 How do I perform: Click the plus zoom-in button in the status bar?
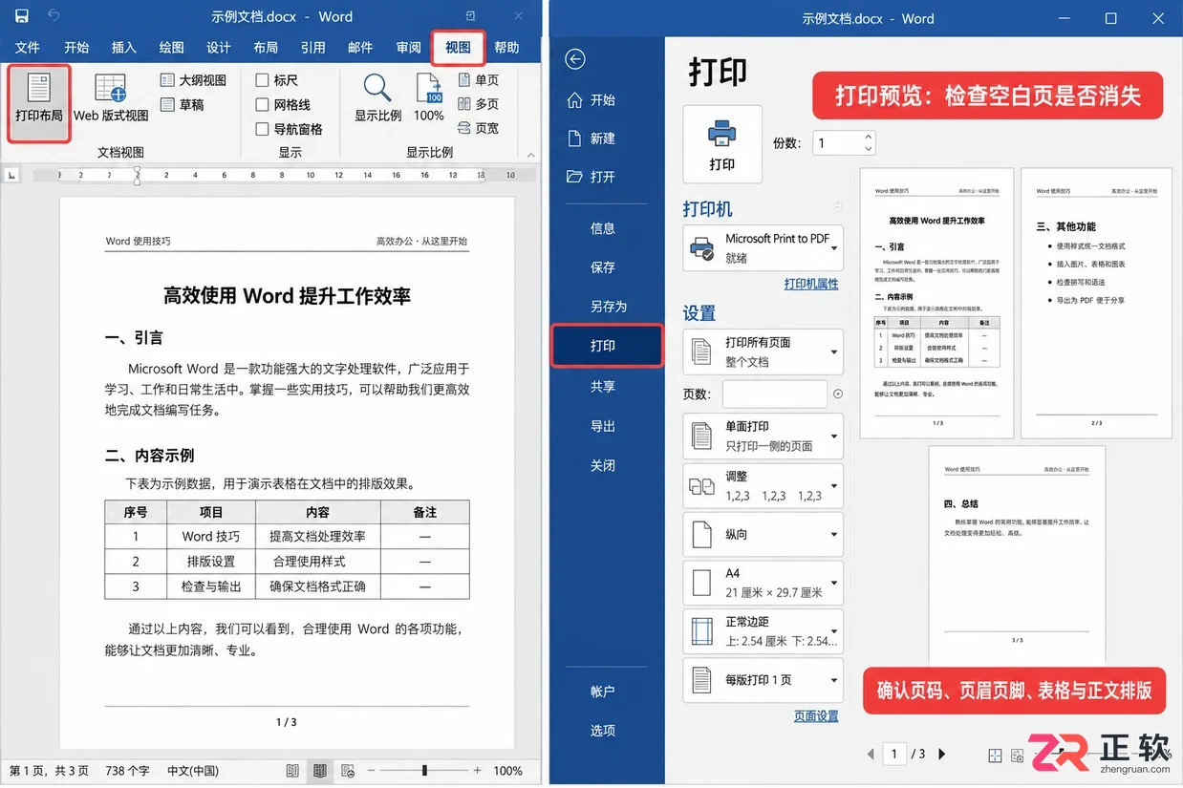(x=479, y=771)
